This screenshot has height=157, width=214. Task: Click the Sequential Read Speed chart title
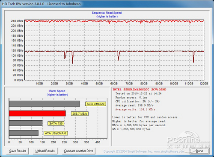point(107,13)
